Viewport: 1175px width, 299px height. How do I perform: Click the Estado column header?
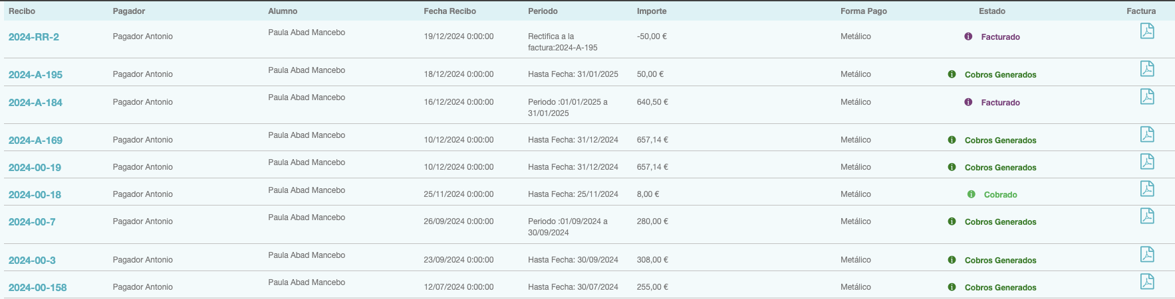click(991, 11)
